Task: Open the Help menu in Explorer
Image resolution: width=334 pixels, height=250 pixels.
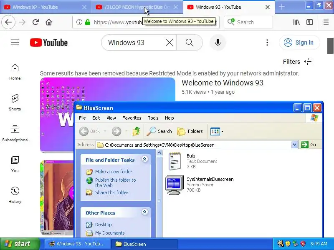Action: [x=170, y=118]
